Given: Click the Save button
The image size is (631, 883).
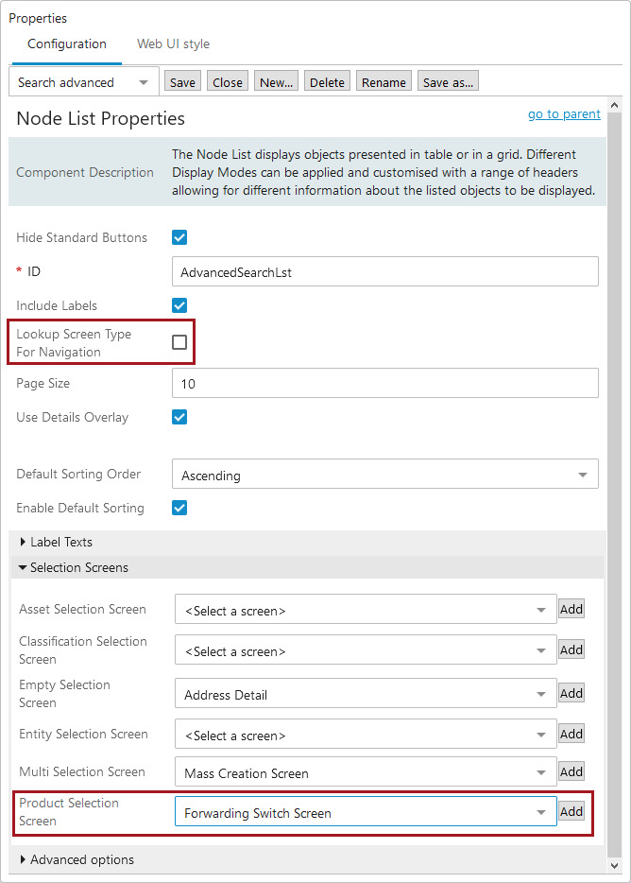Looking at the screenshot, I should [182, 81].
